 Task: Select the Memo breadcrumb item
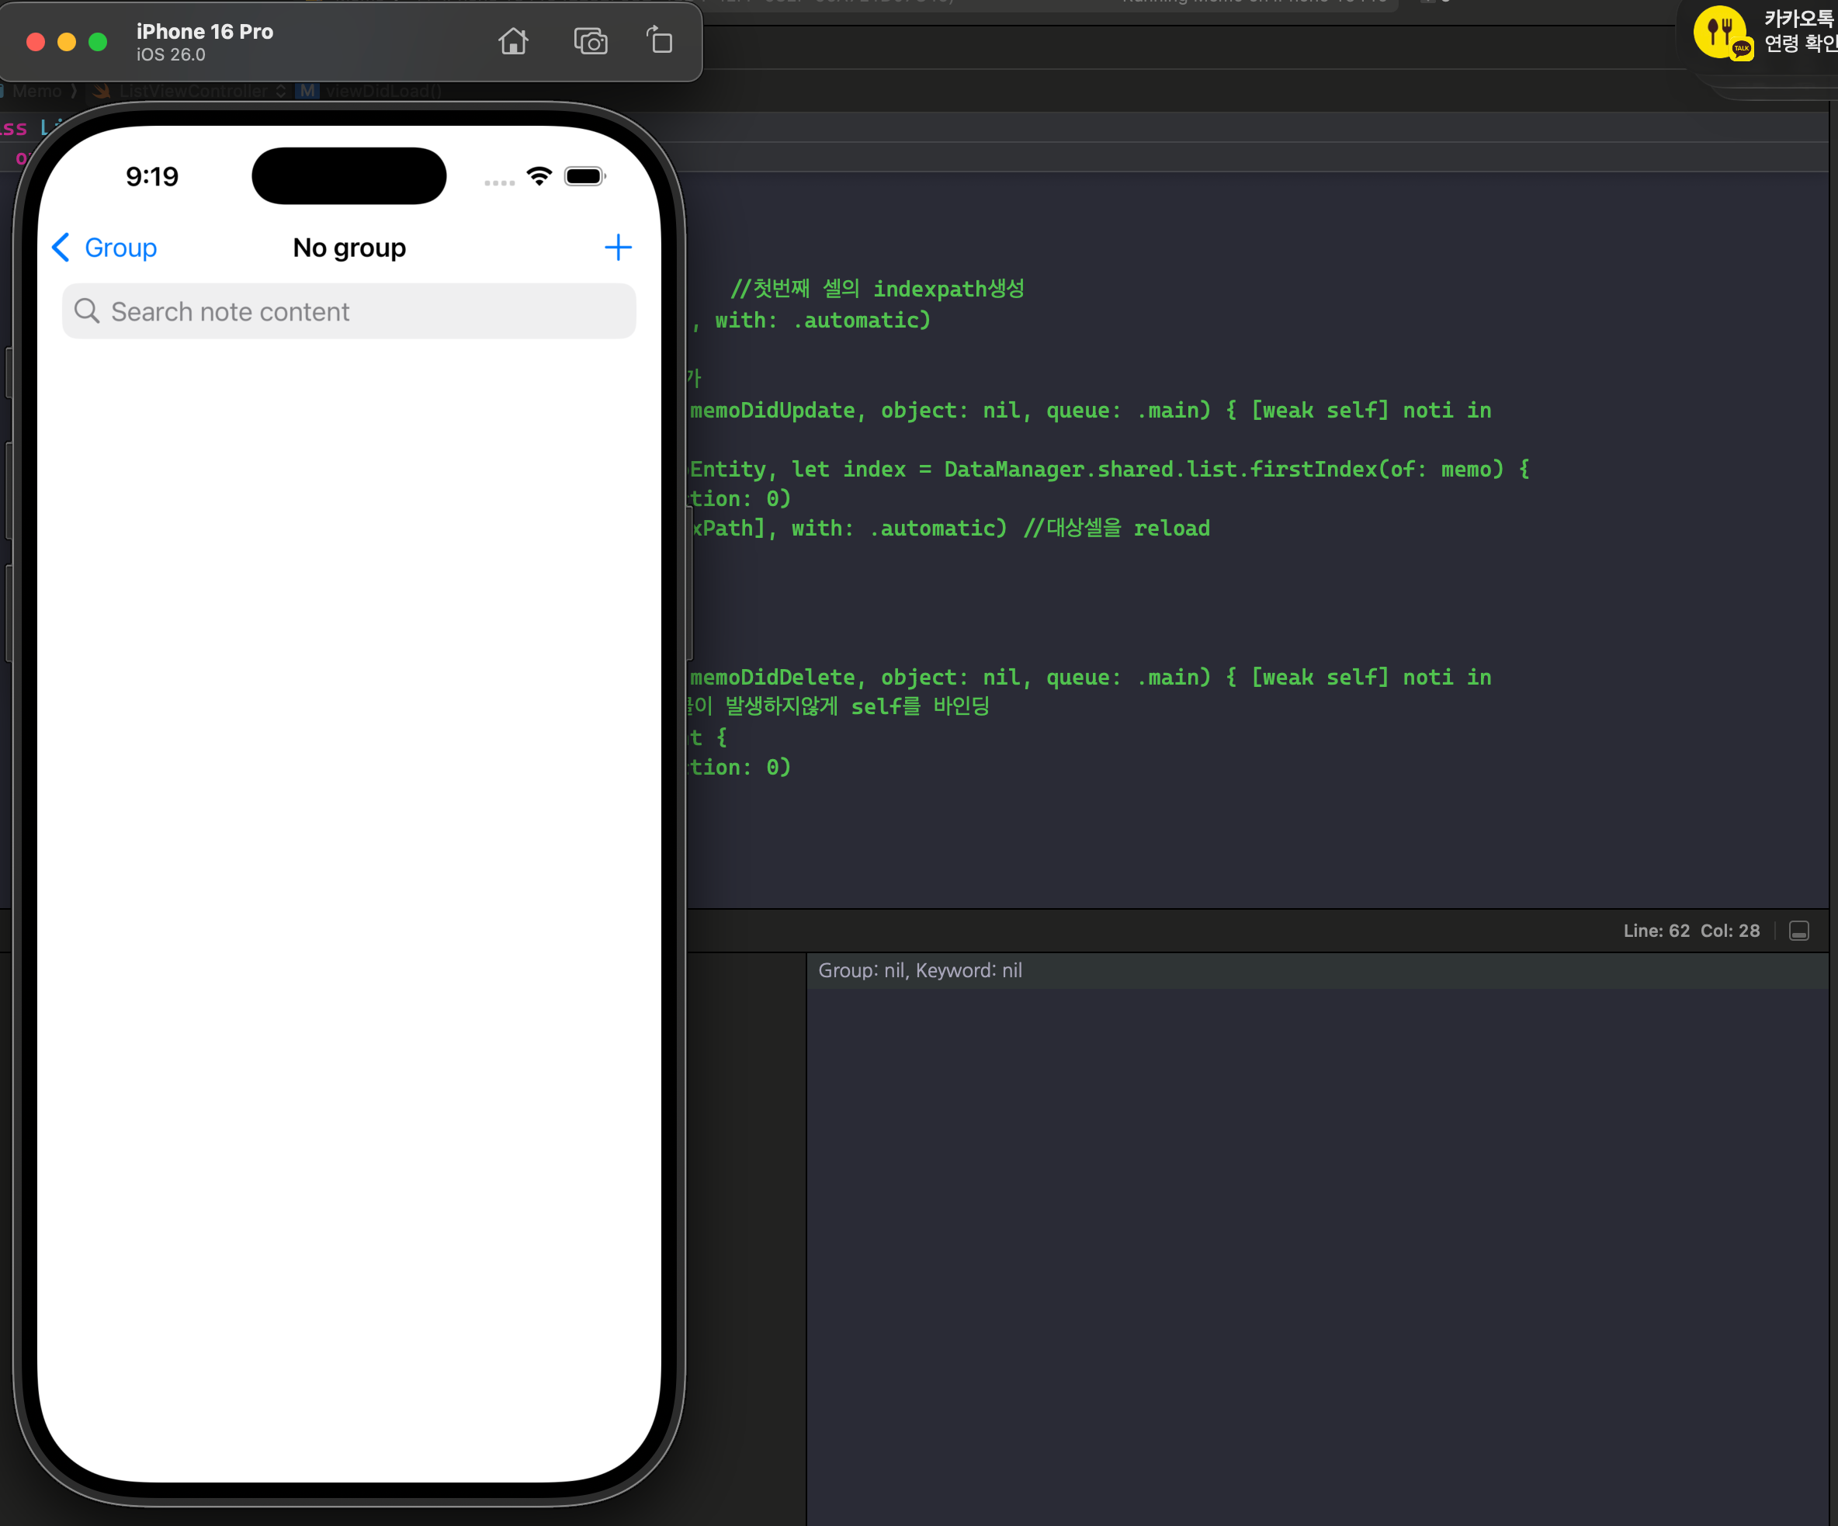36,91
